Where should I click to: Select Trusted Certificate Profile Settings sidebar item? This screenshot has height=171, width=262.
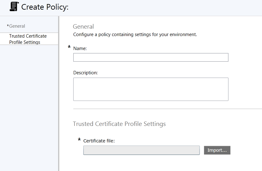coord(28,39)
